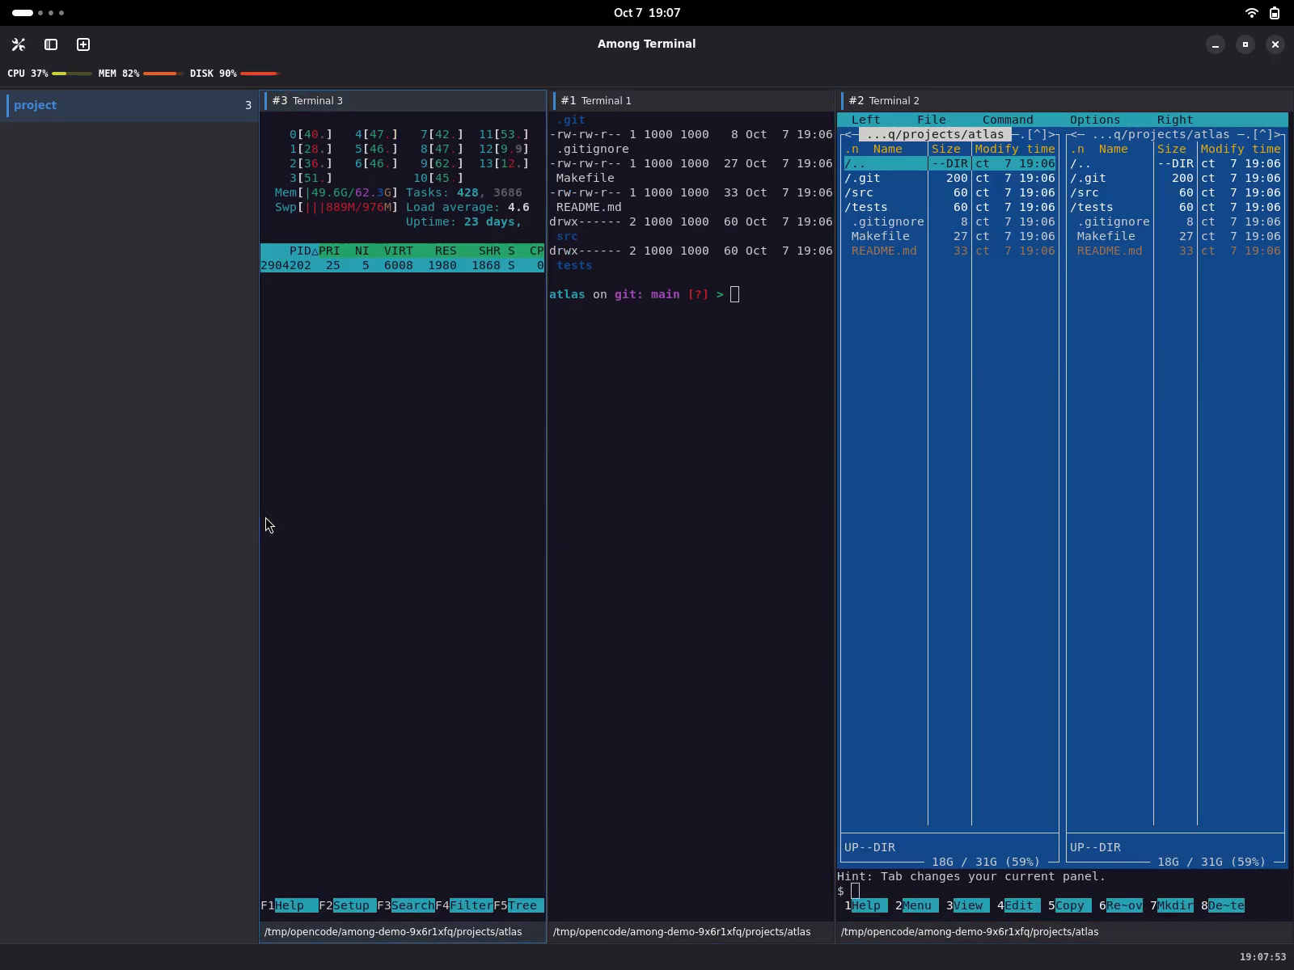The image size is (1294, 970).
Task: Select Makefile in right Midnight Commander panel
Action: pyautogui.click(x=1175, y=236)
